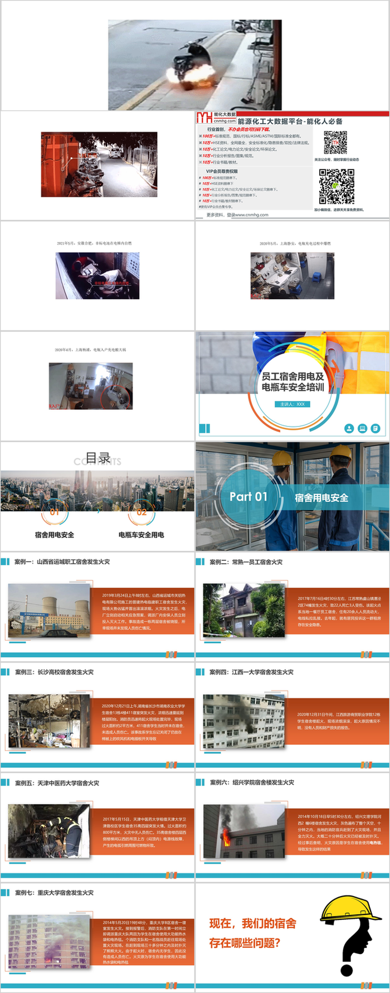Click the Part 01 circle badge
The width and height of the screenshot is (390, 993).
tap(248, 496)
